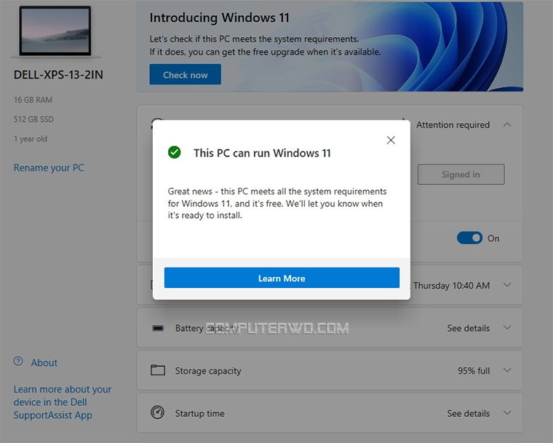Expand Startup time chevron
The width and height of the screenshot is (553, 443).
(x=507, y=412)
